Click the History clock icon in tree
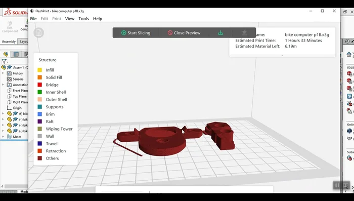 [9, 73]
